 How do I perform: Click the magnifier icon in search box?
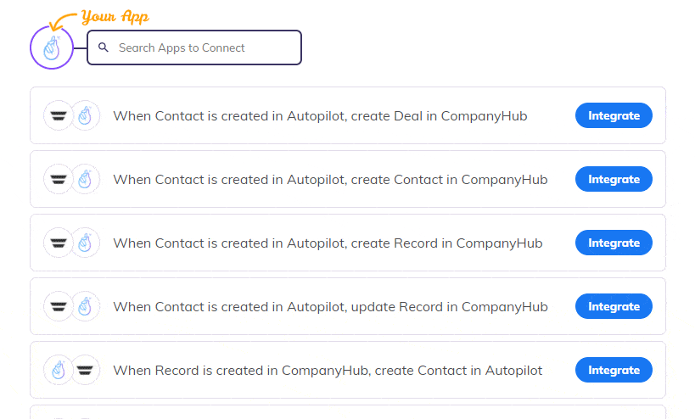coord(104,47)
